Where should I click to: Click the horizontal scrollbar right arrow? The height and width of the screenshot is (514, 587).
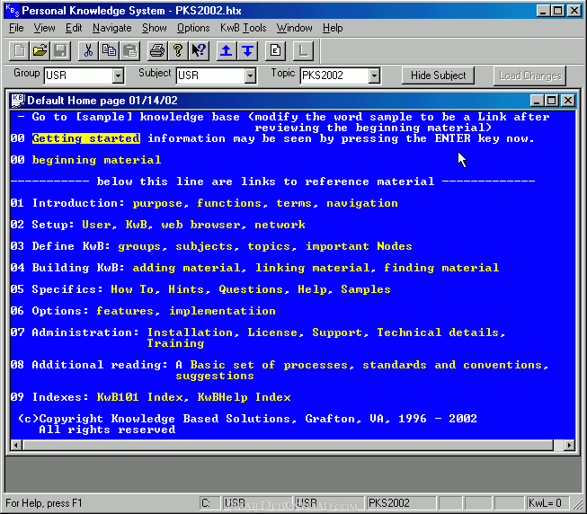tap(569, 445)
